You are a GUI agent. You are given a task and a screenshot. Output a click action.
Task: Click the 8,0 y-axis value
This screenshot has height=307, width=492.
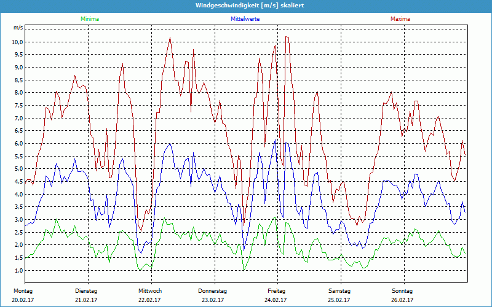(x=18, y=93)
